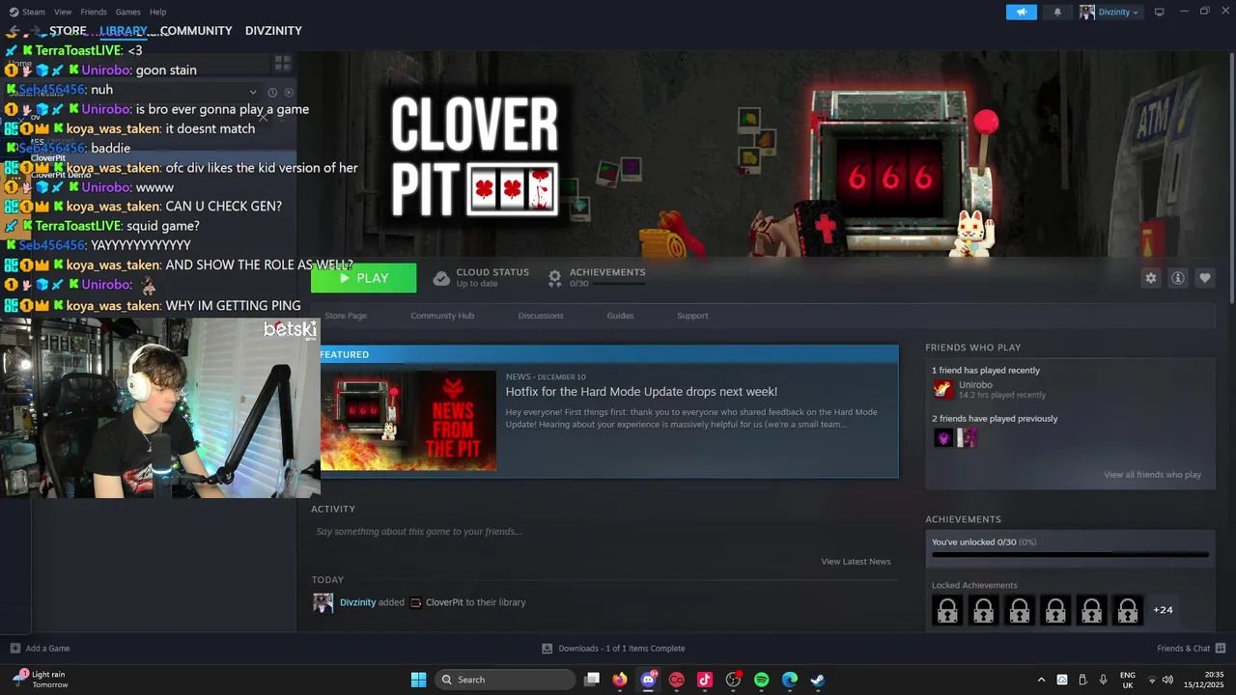Open the clock showing 20:35

(1203, 680)
